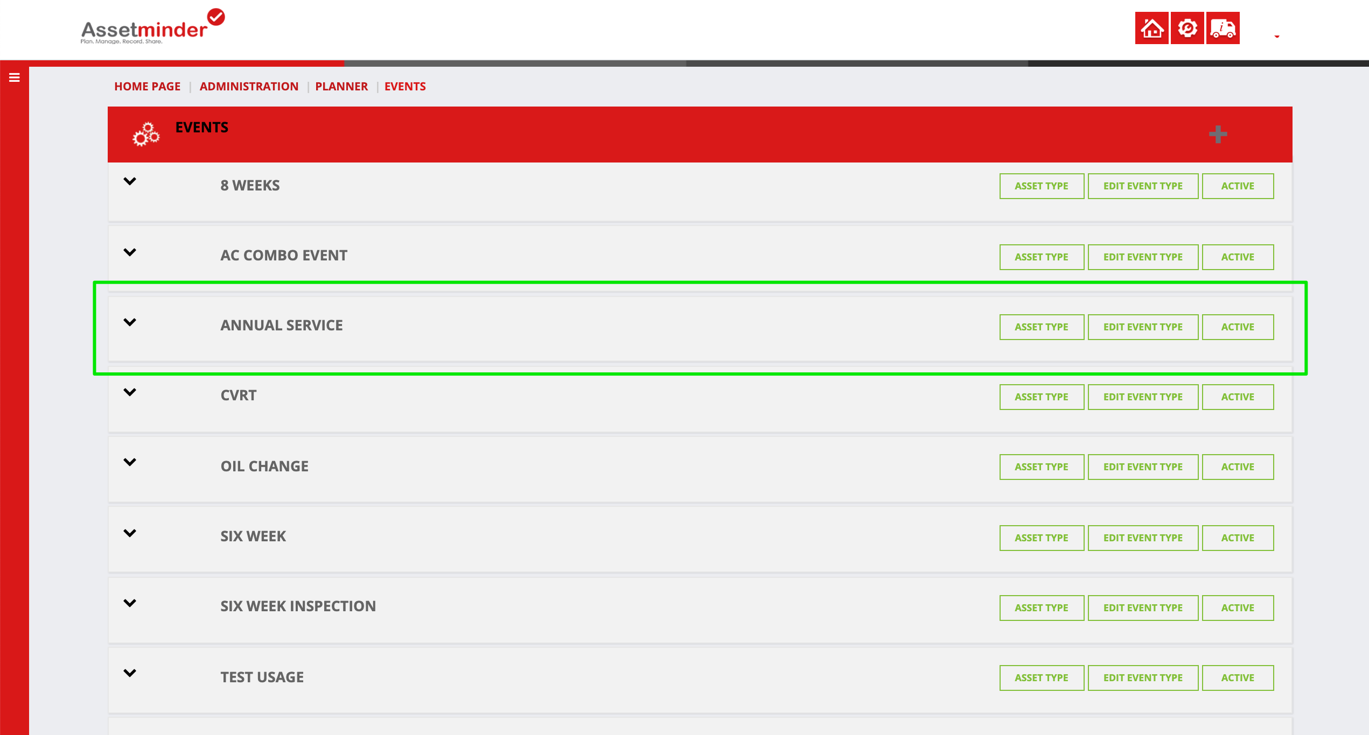1369x735 pixels.
Task: Go to HOME PAGE breadcrumb
Action: tap(147, 87)
